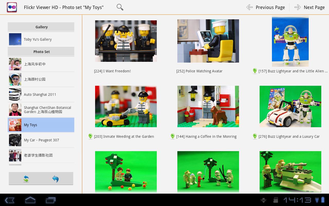This screenshot has height=206, width=329.
Task: Click the left arrow icon beside Previous Page
Action: (249, 7)
